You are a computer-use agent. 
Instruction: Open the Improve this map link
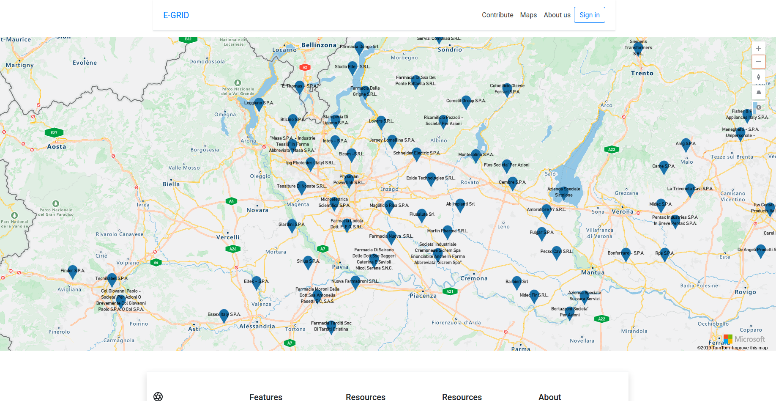[x=750, y=348]
